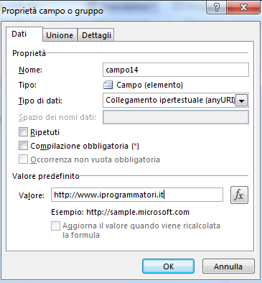Toggle Aggiorna il valore quando ricalcolata checkbox

pos(55,226)
